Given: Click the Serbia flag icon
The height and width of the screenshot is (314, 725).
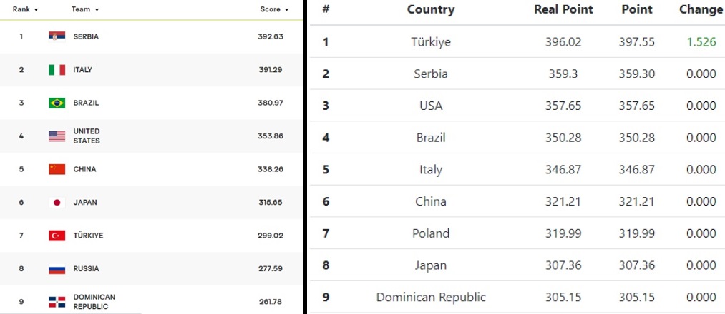Looking at the screenshot, I should [x=57, y=36].
